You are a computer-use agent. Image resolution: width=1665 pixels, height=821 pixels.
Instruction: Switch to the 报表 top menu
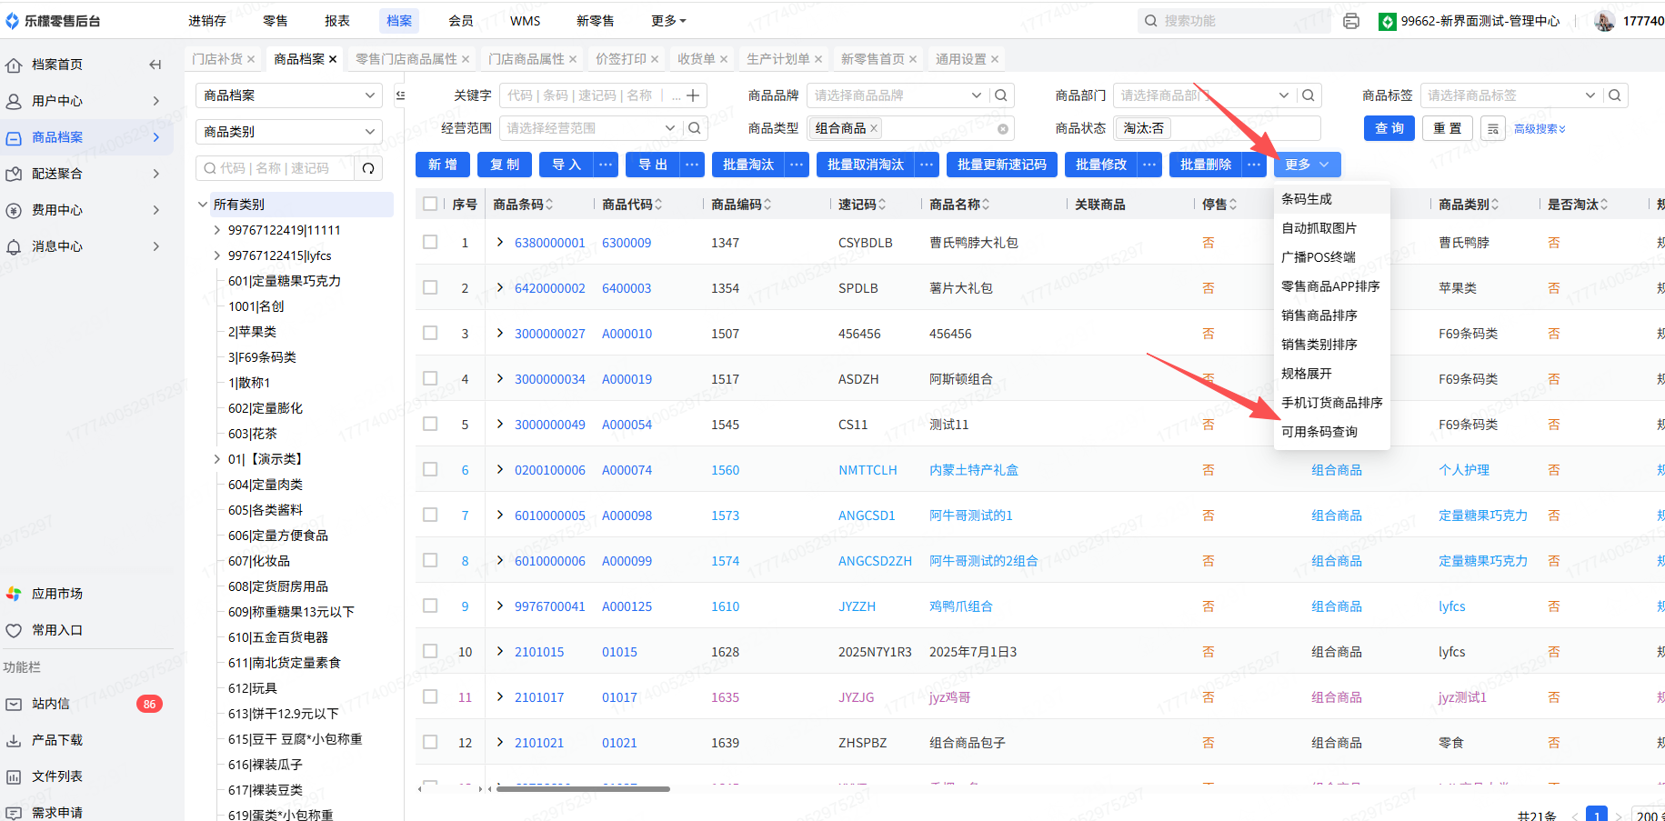point(337,21)
